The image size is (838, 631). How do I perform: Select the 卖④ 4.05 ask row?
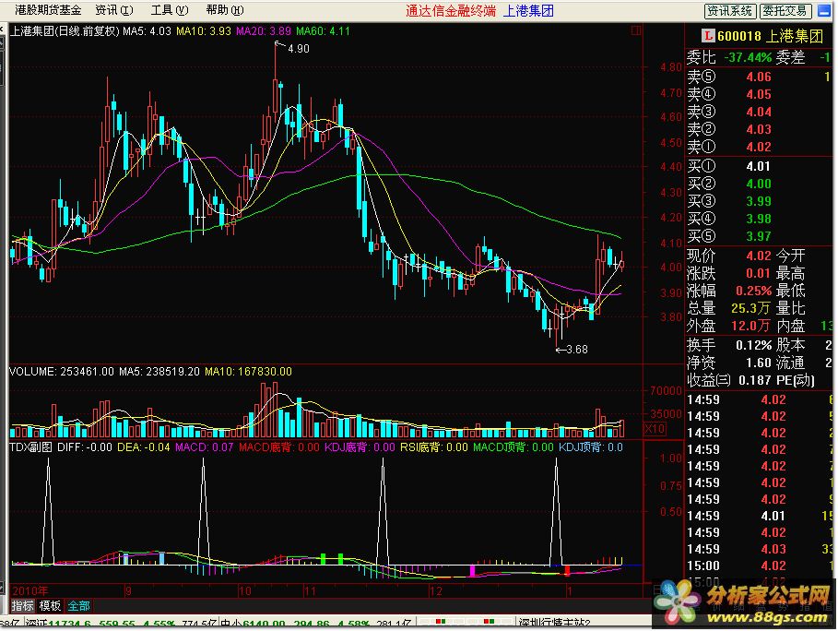(759, 94)
